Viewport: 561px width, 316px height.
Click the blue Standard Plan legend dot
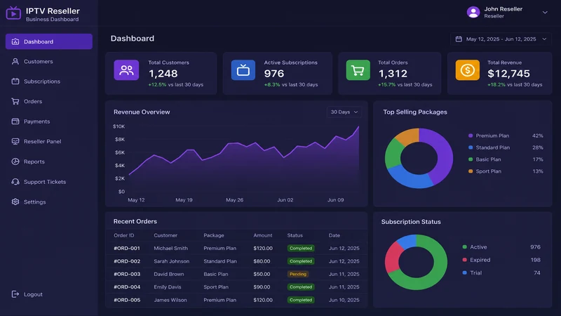click(x=471, y=147)
